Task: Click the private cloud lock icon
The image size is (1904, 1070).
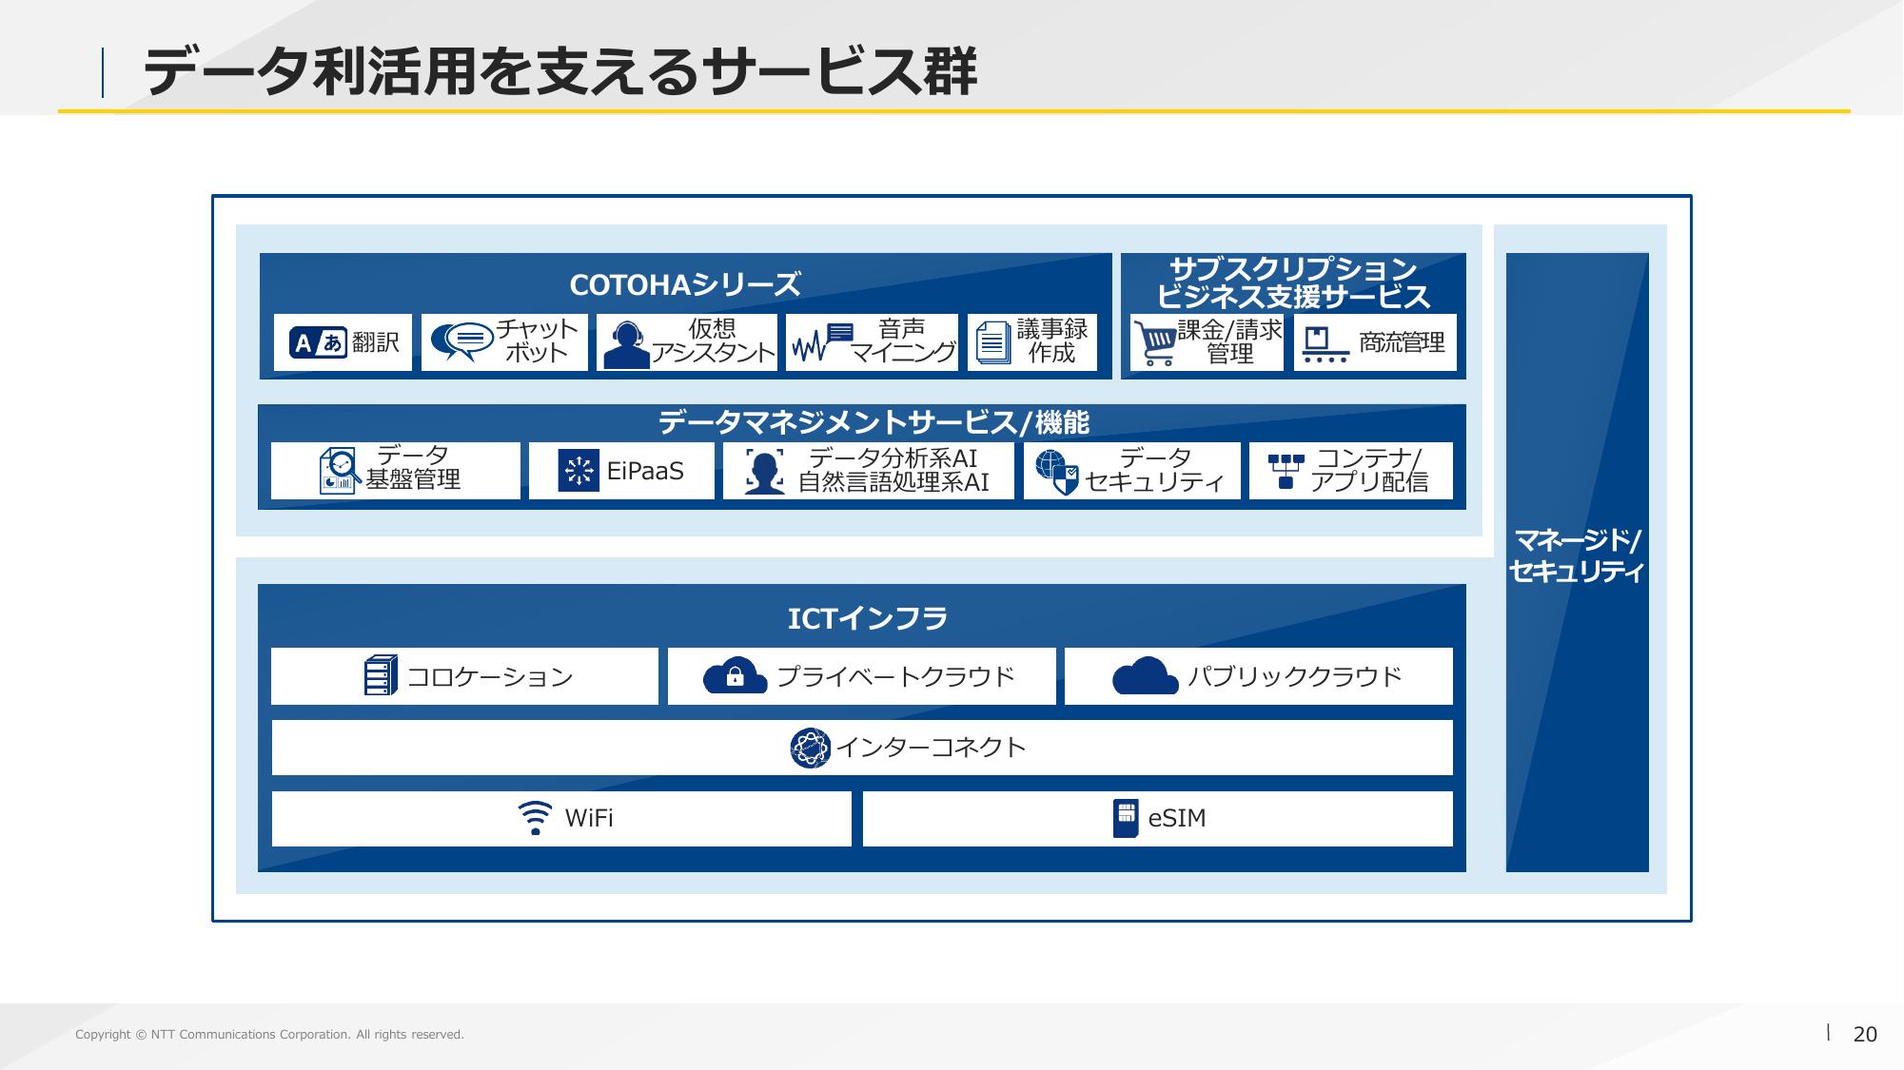Action: pyautogui.click(x=735, y=675)
